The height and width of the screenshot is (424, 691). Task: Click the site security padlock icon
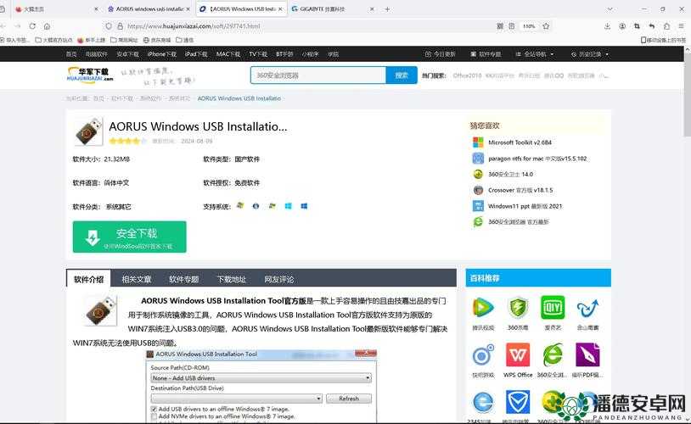pos(120,26)
